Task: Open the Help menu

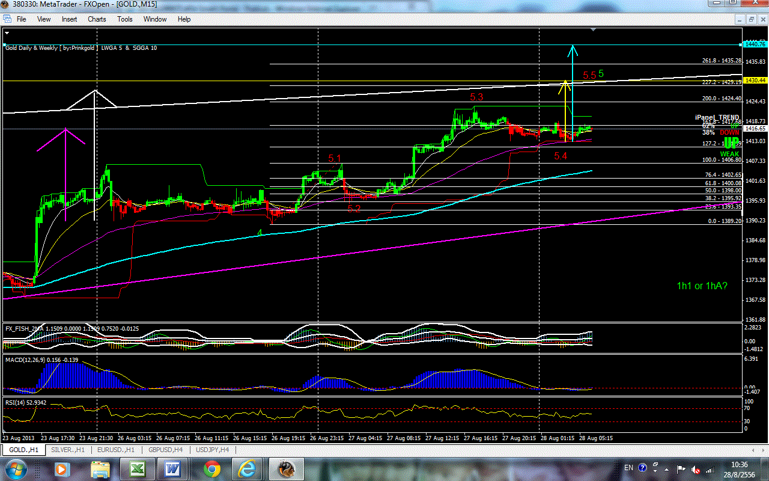Action: [184, 19]
